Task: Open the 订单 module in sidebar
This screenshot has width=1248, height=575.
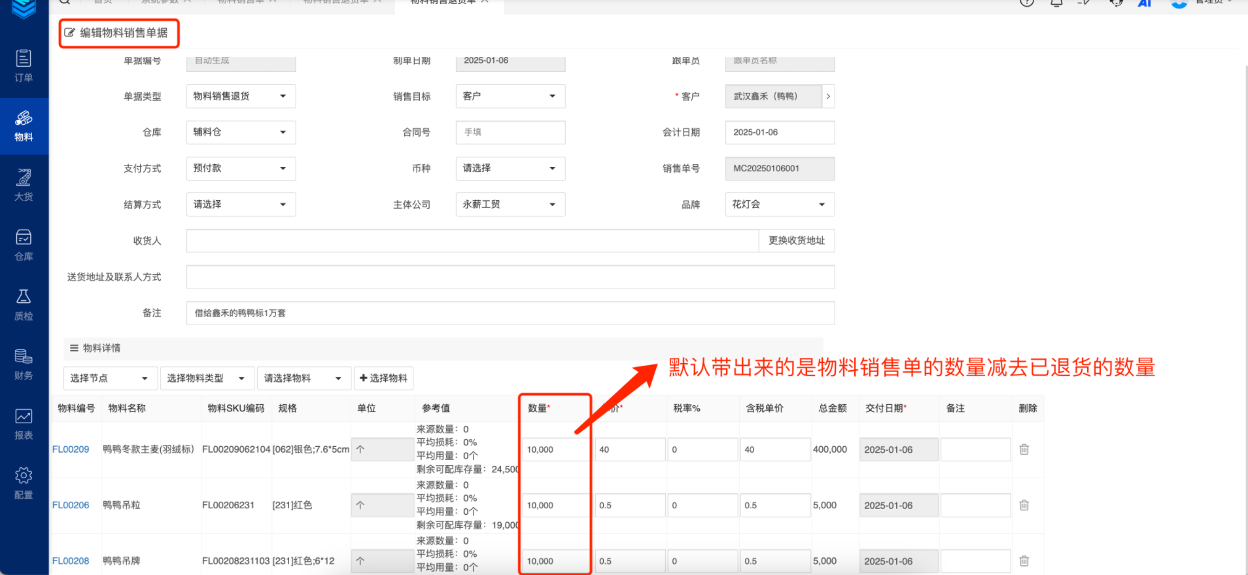Action: [x=24, y=66]
